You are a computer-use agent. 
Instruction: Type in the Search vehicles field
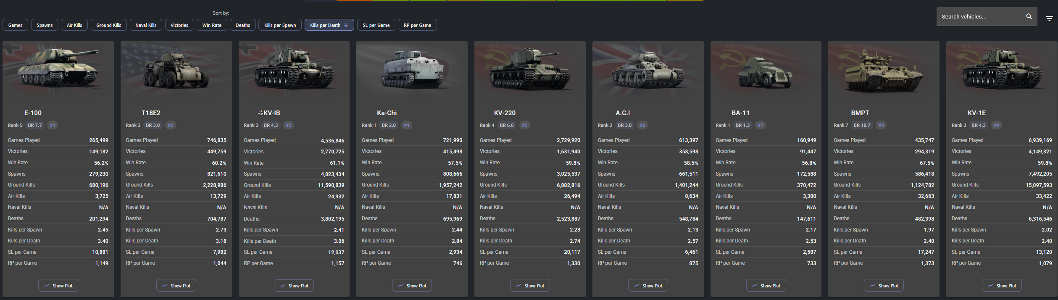pyautogui.click(x=979, y=17)
